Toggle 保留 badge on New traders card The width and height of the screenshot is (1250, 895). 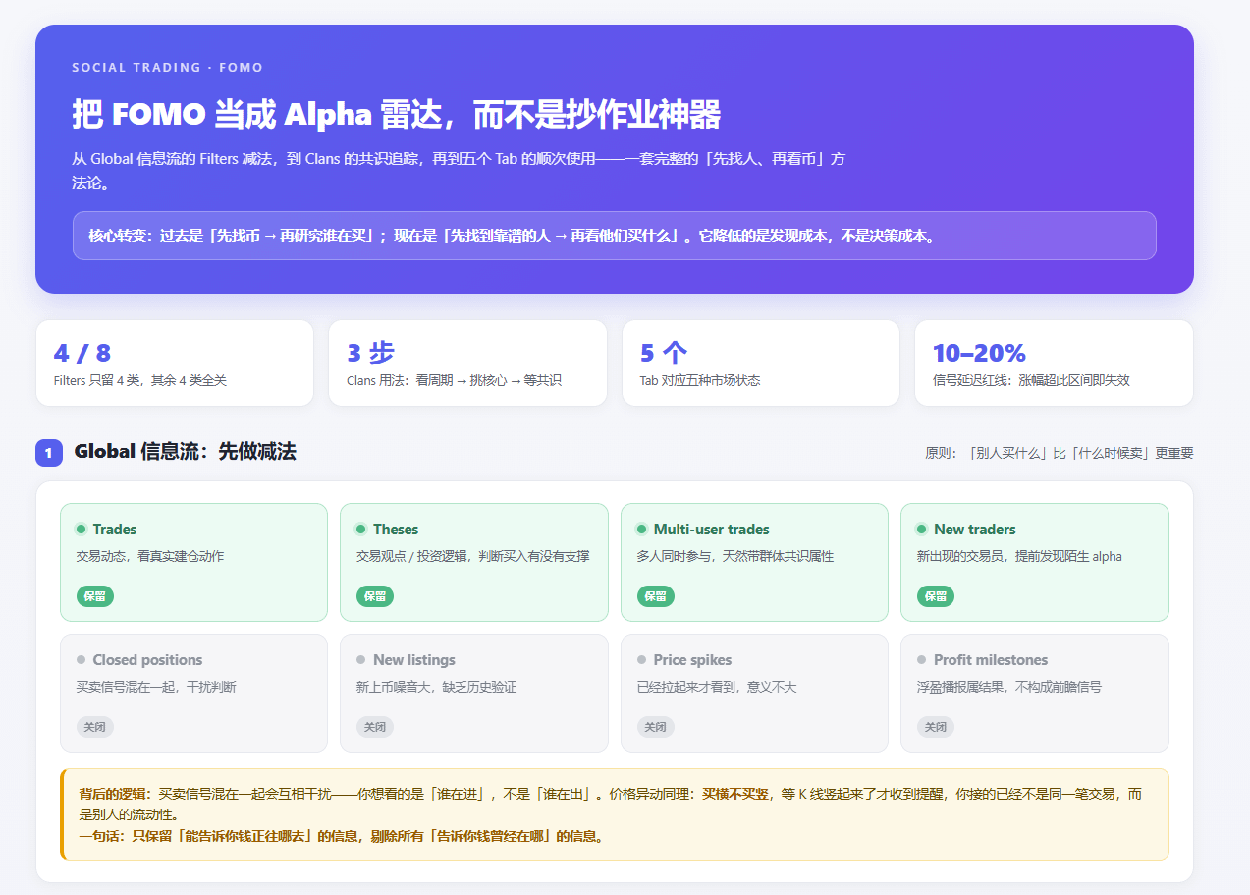point(936,596)
